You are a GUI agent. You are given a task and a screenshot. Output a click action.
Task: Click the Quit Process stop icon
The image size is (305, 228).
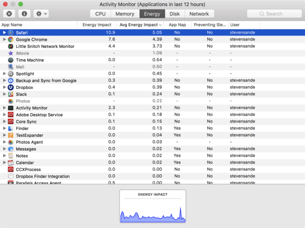click(9, 14)
